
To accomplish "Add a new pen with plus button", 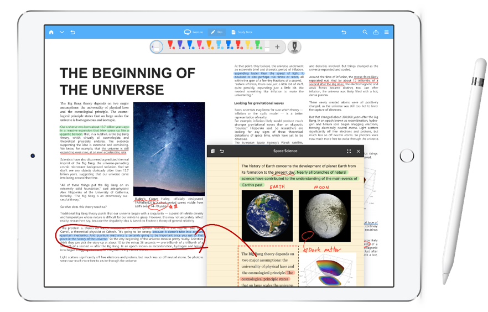I will (x=277, y=47).
